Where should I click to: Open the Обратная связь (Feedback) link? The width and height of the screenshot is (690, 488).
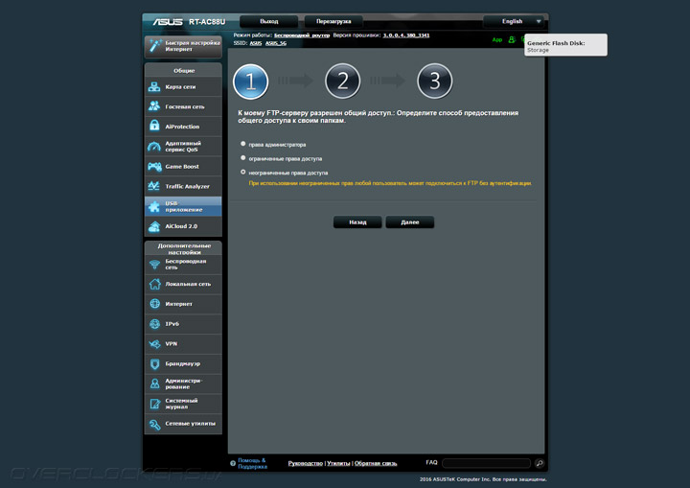pyautogui.click(x=376, y=463)
